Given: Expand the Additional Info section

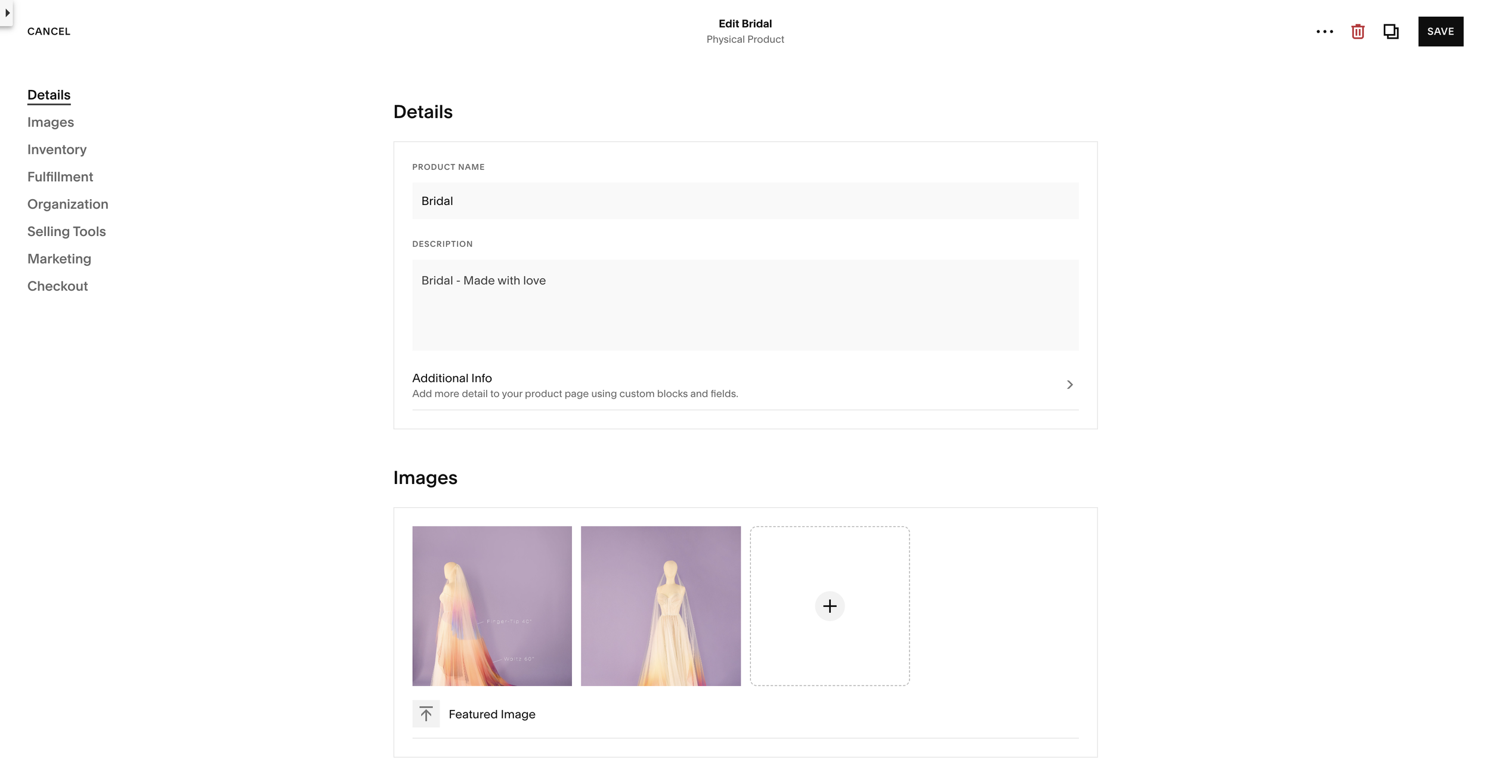Looking at the screenshot, I should [x=451, y=378].
